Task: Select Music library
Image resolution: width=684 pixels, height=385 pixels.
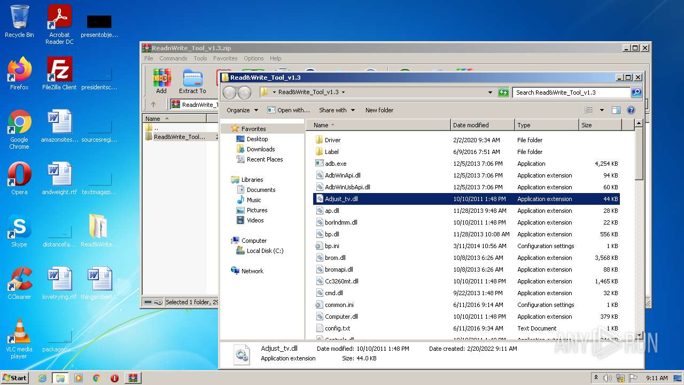Action: [x=254, y=200]
